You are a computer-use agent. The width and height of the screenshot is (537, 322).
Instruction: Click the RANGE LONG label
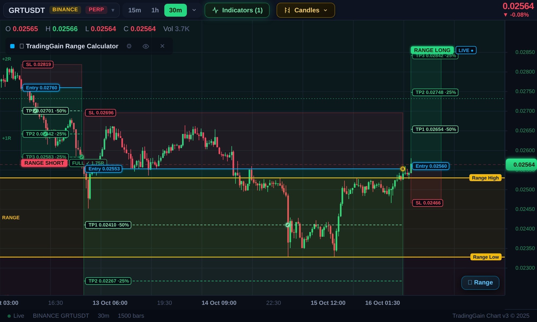click(x=432, y=50)
